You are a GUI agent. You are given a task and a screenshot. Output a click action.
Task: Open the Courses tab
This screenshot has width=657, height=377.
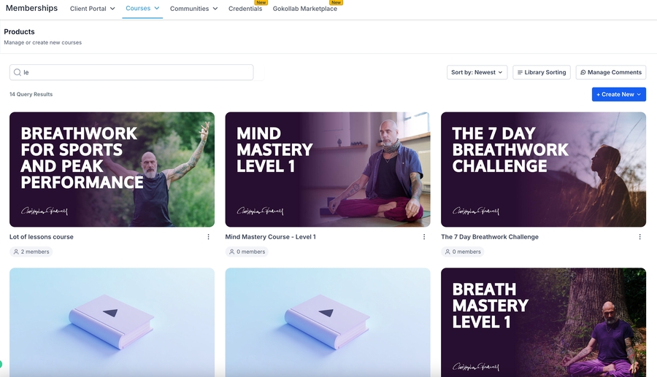pos(142,8)
